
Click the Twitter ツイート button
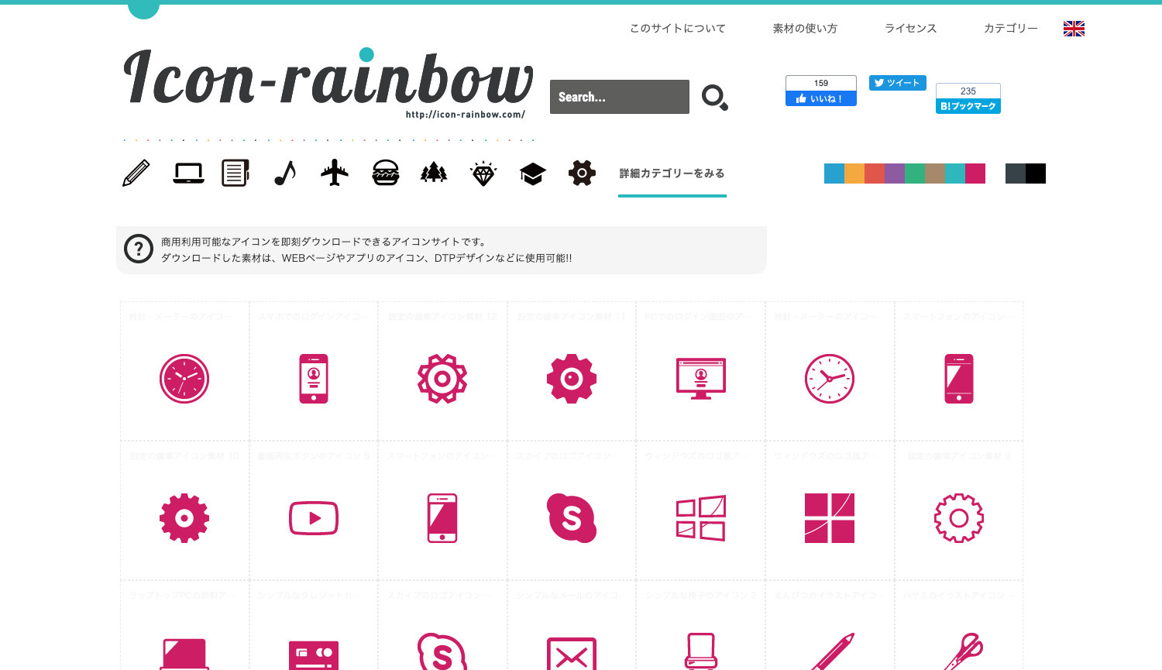[898, 83]
